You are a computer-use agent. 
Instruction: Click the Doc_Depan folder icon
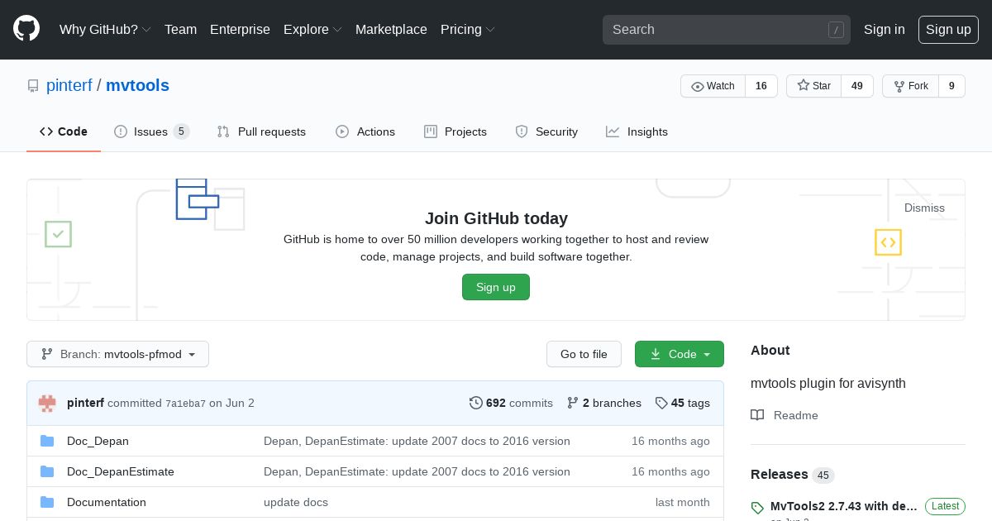click(x=47, y=441)
